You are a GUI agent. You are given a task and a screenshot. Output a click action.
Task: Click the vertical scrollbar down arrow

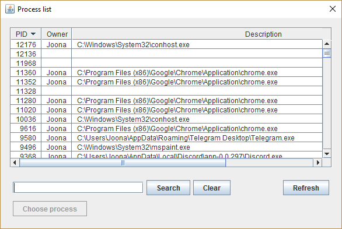(327, 154)
